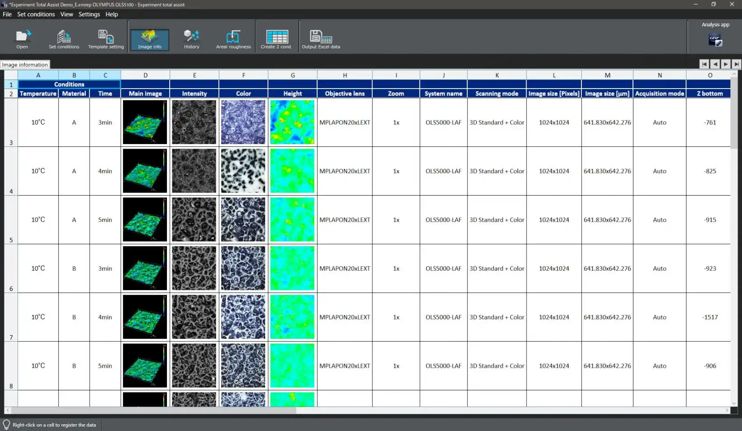Open the History tool
This screenshot has width=742, height=431.
(x=191, y=39)
